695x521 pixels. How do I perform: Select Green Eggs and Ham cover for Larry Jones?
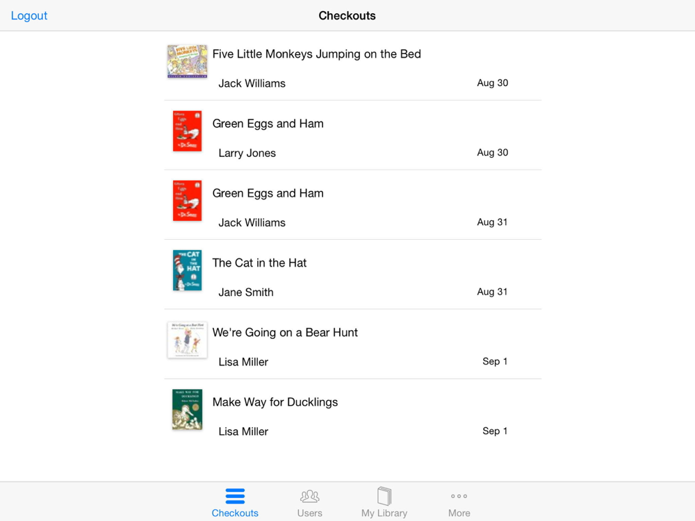[187, 131]
